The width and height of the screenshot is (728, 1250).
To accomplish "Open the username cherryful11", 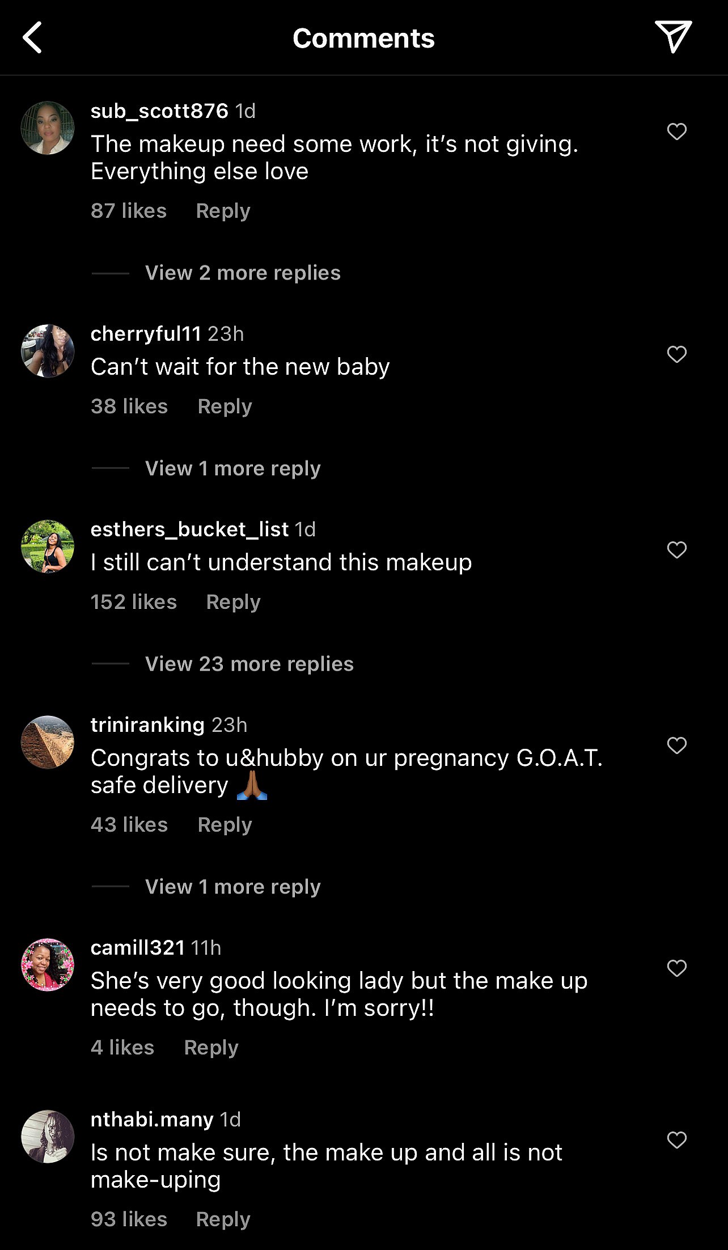I will pyautogui.click(x=145, y=334).
